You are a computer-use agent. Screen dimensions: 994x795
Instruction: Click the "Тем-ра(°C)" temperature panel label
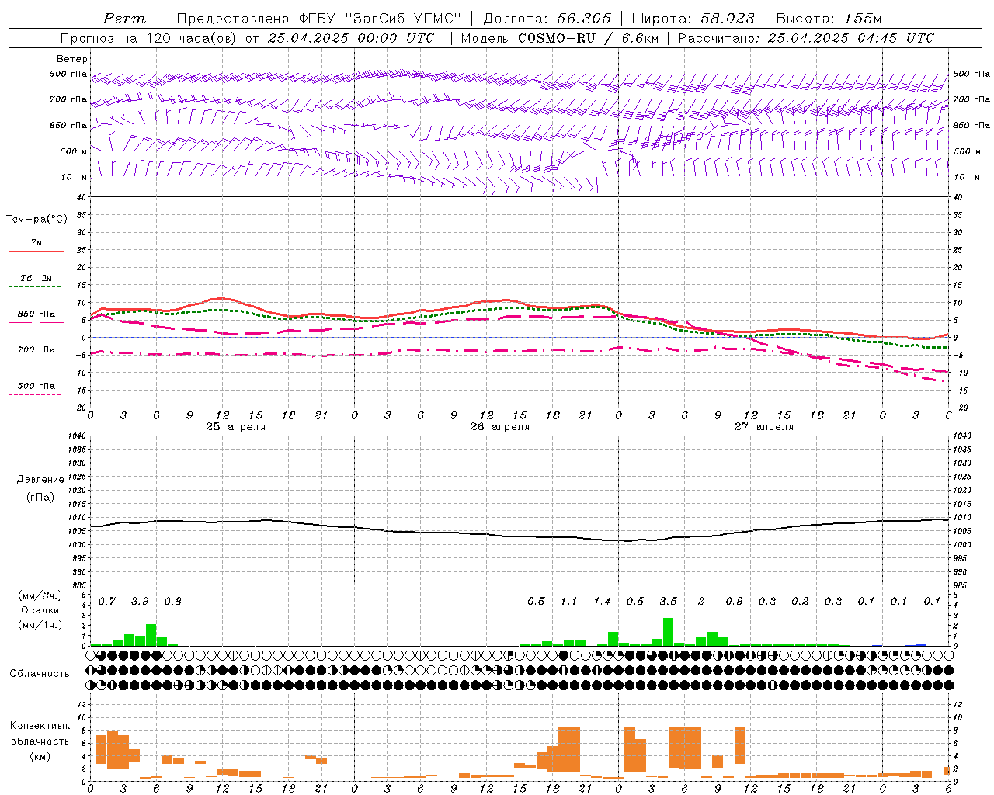click(x=36, y=220)
